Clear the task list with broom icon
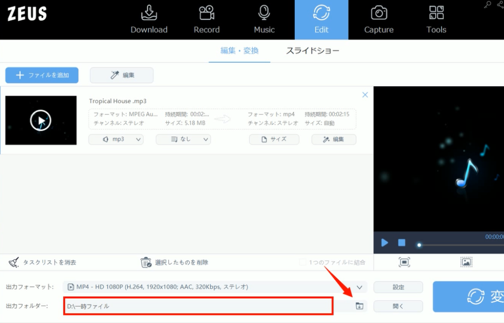This screenshot has width=504, height=323. 14,262
